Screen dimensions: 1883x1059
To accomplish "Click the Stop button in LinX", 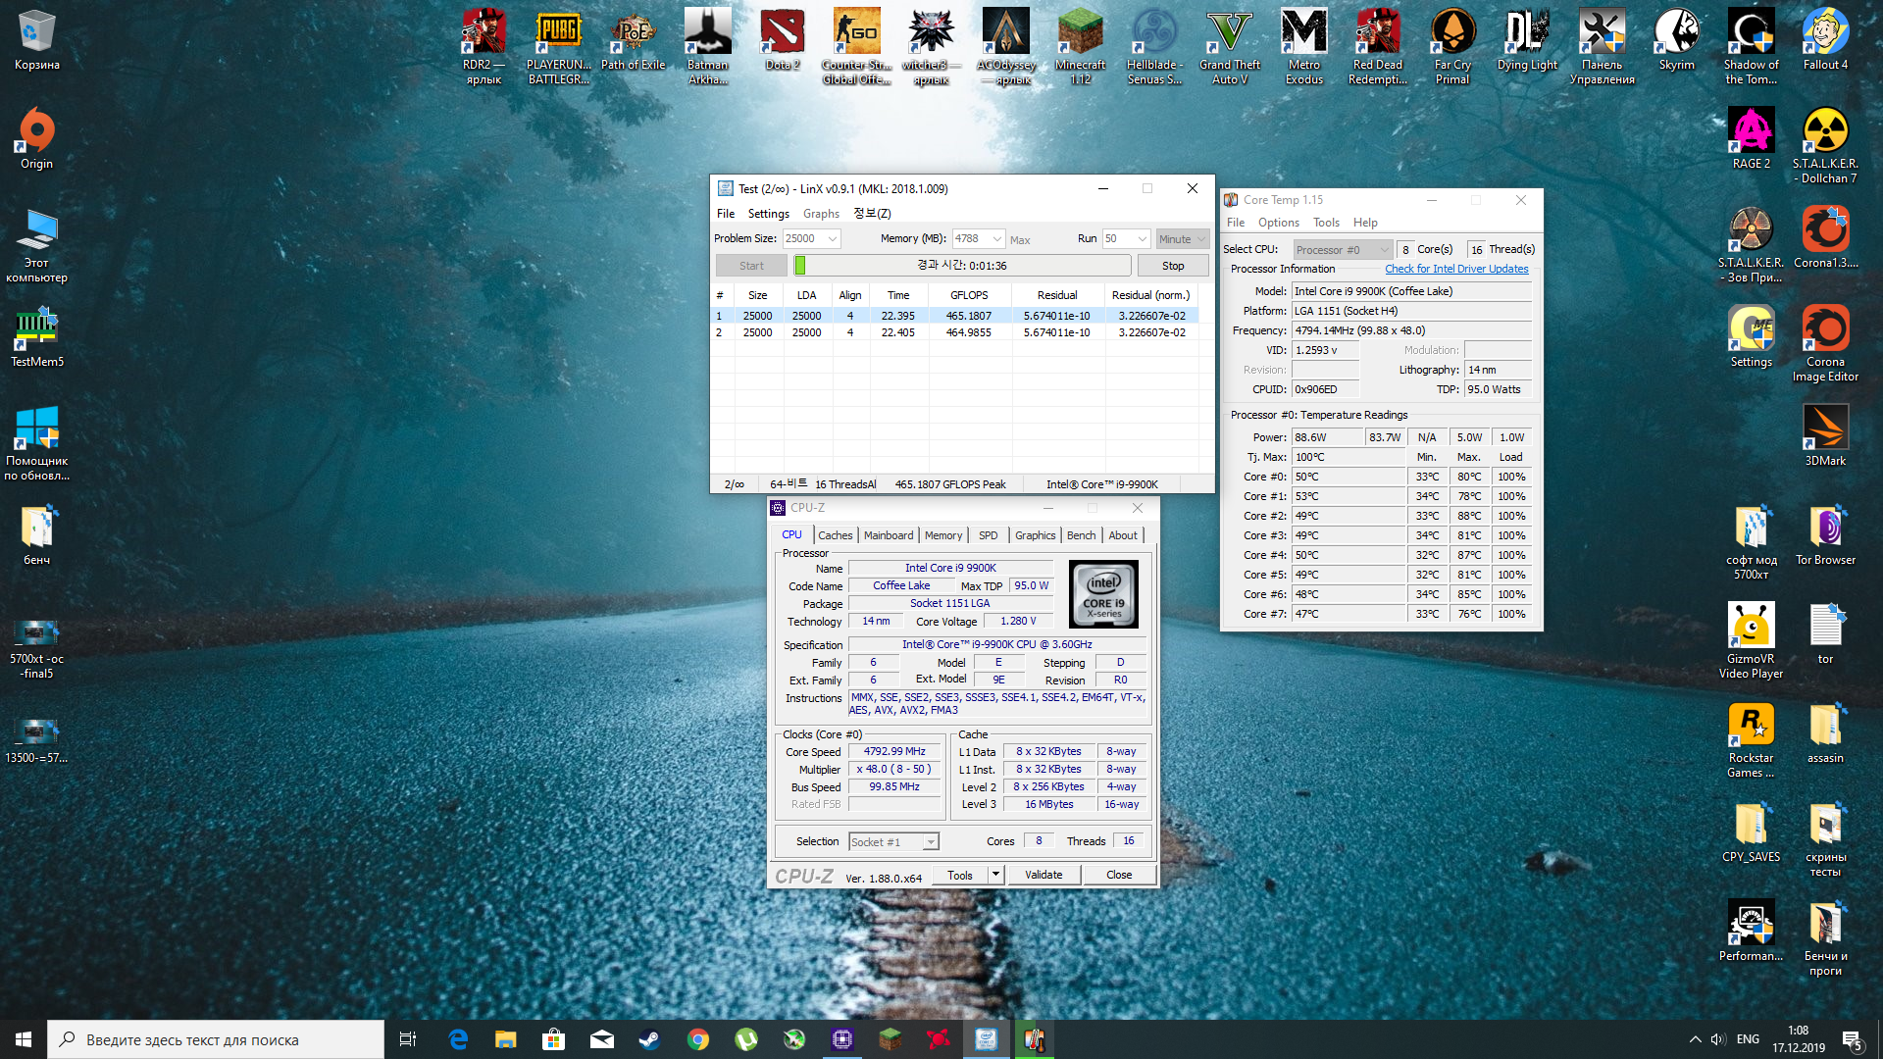I will (x=1172, y=266).
